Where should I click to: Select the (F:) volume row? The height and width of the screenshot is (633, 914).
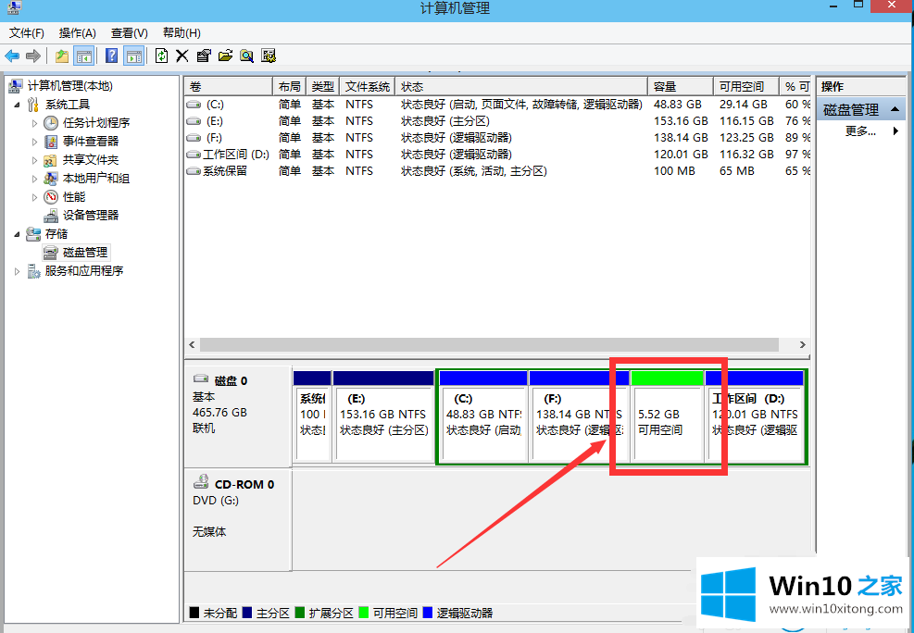[498, 138]
